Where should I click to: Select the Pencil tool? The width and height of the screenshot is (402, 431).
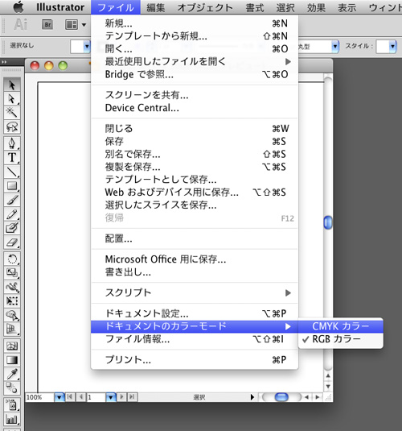point(12,214)
